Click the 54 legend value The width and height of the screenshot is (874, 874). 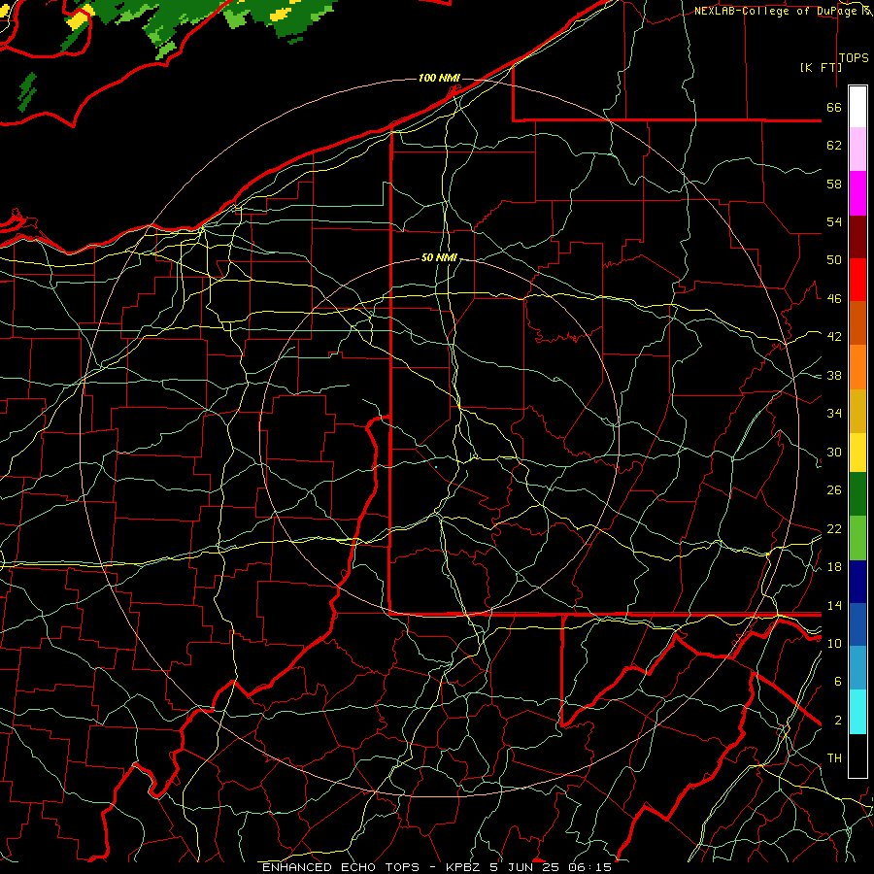[x=834, y=221]
